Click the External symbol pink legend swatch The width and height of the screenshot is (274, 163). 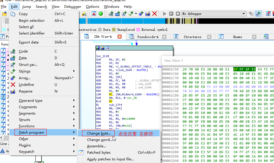[138, 30]
